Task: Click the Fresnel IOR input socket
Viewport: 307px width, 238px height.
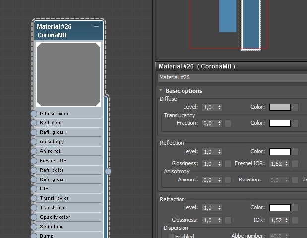Action: (x=34, y=161)
